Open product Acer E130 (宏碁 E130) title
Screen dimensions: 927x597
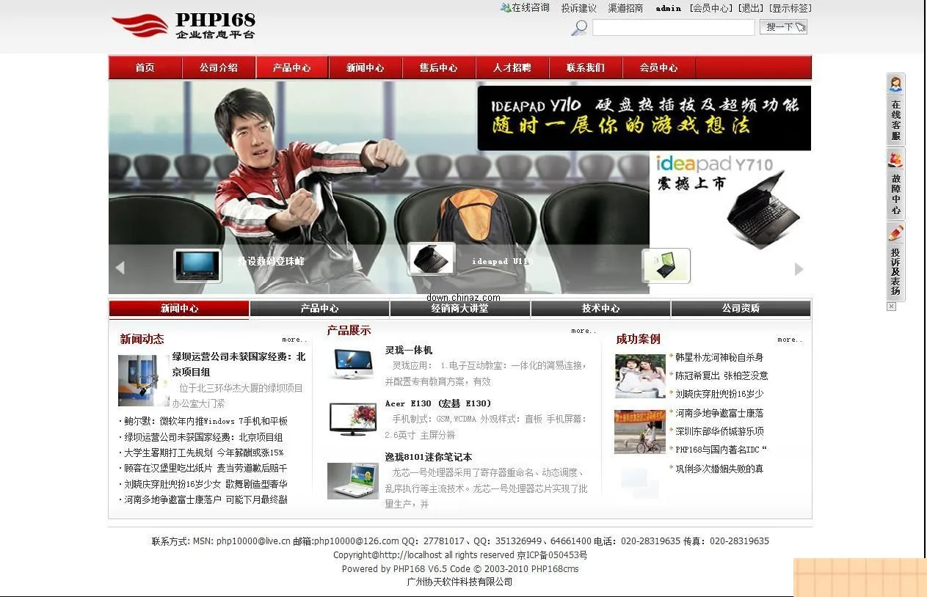tap(438, 403)
